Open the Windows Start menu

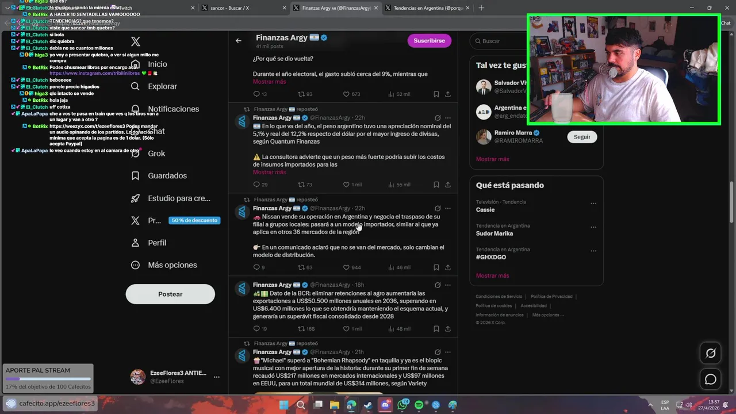pos(283,405)
